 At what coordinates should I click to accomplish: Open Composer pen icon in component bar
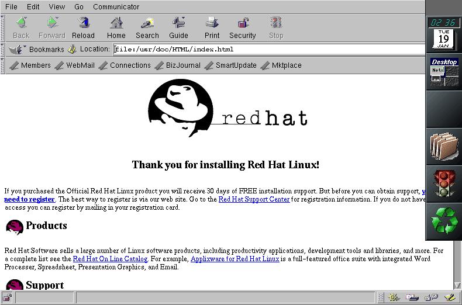pos(450,297)
